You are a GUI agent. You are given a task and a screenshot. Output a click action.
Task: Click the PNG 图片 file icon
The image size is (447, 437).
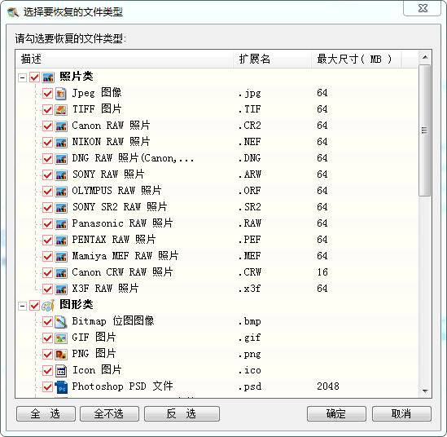61,354
